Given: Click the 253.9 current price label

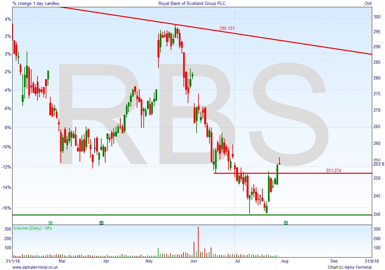Looking at the screenshot, I should 379,164.
